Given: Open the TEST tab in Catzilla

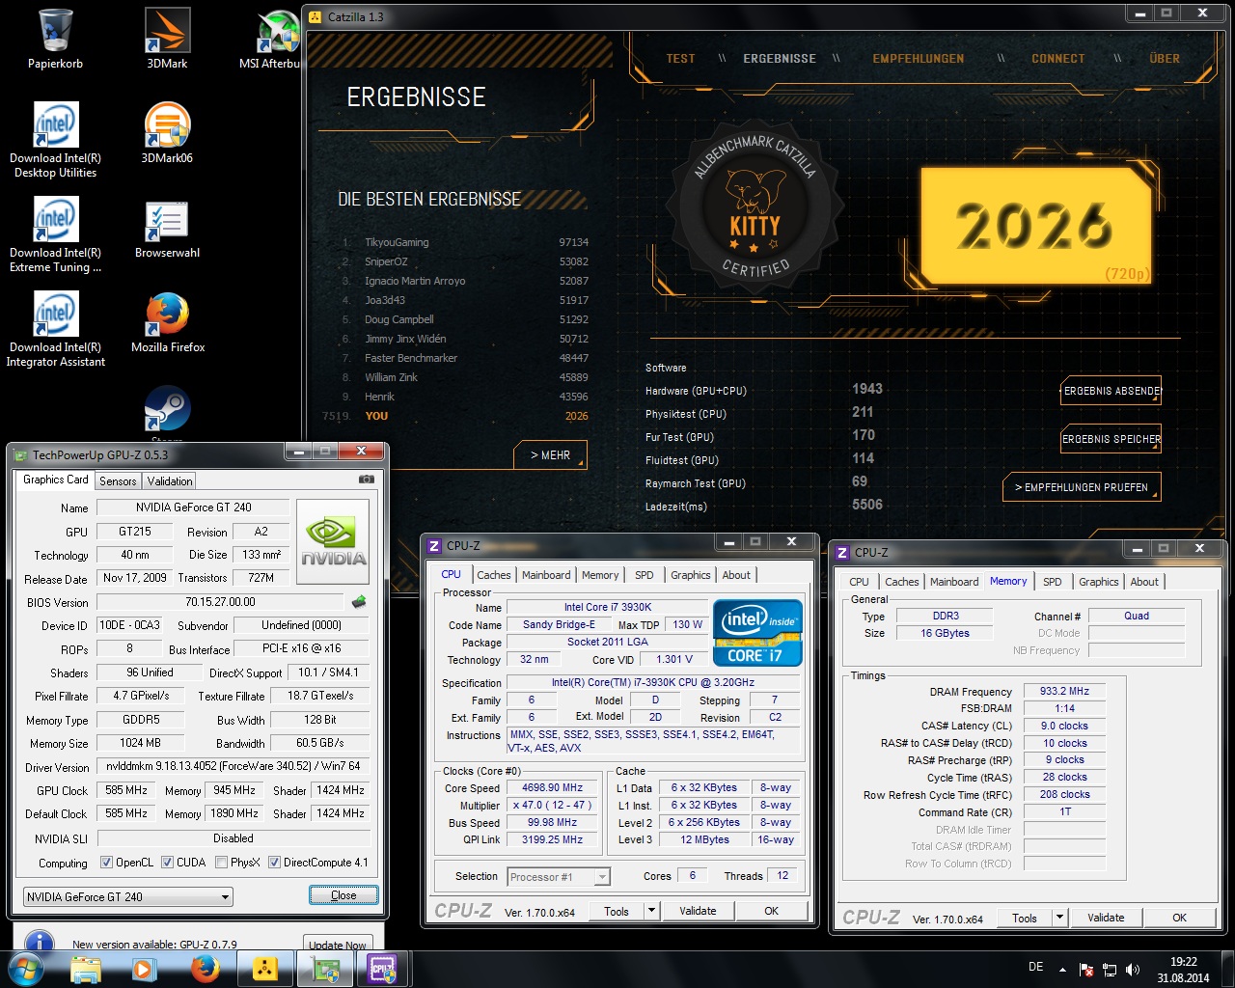Looking at the screenshot, I should pos(680,59).
